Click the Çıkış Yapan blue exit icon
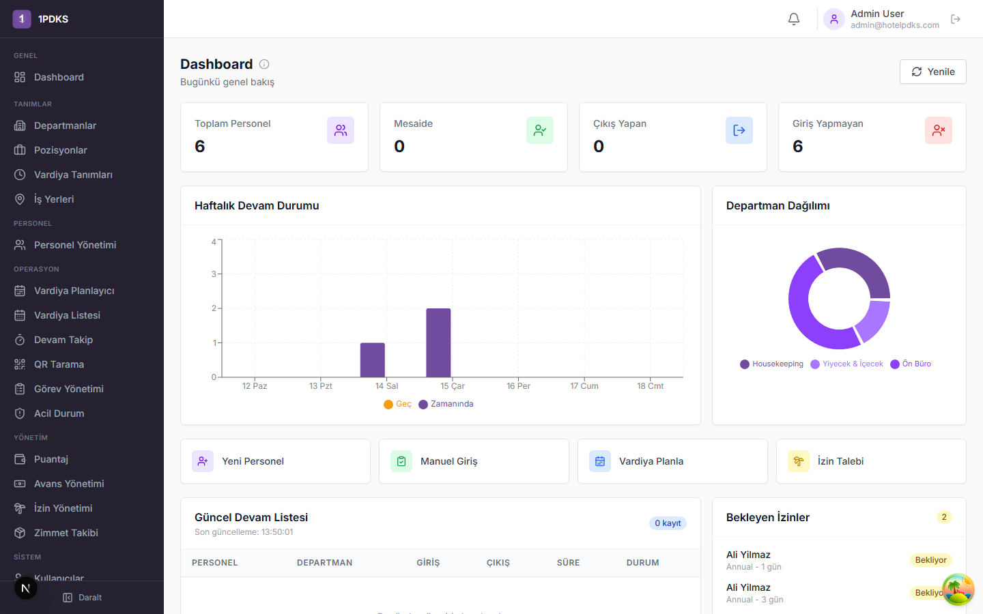983x614 pixels. [x=739, y=130]
